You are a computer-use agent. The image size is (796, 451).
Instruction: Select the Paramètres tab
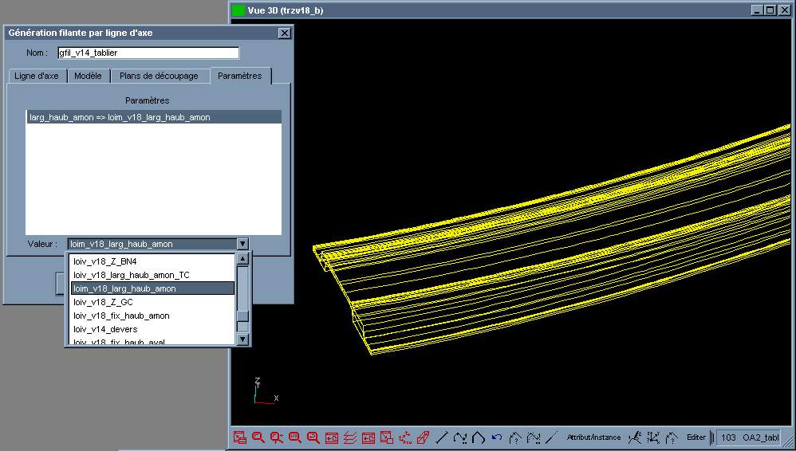pos(239,76)
